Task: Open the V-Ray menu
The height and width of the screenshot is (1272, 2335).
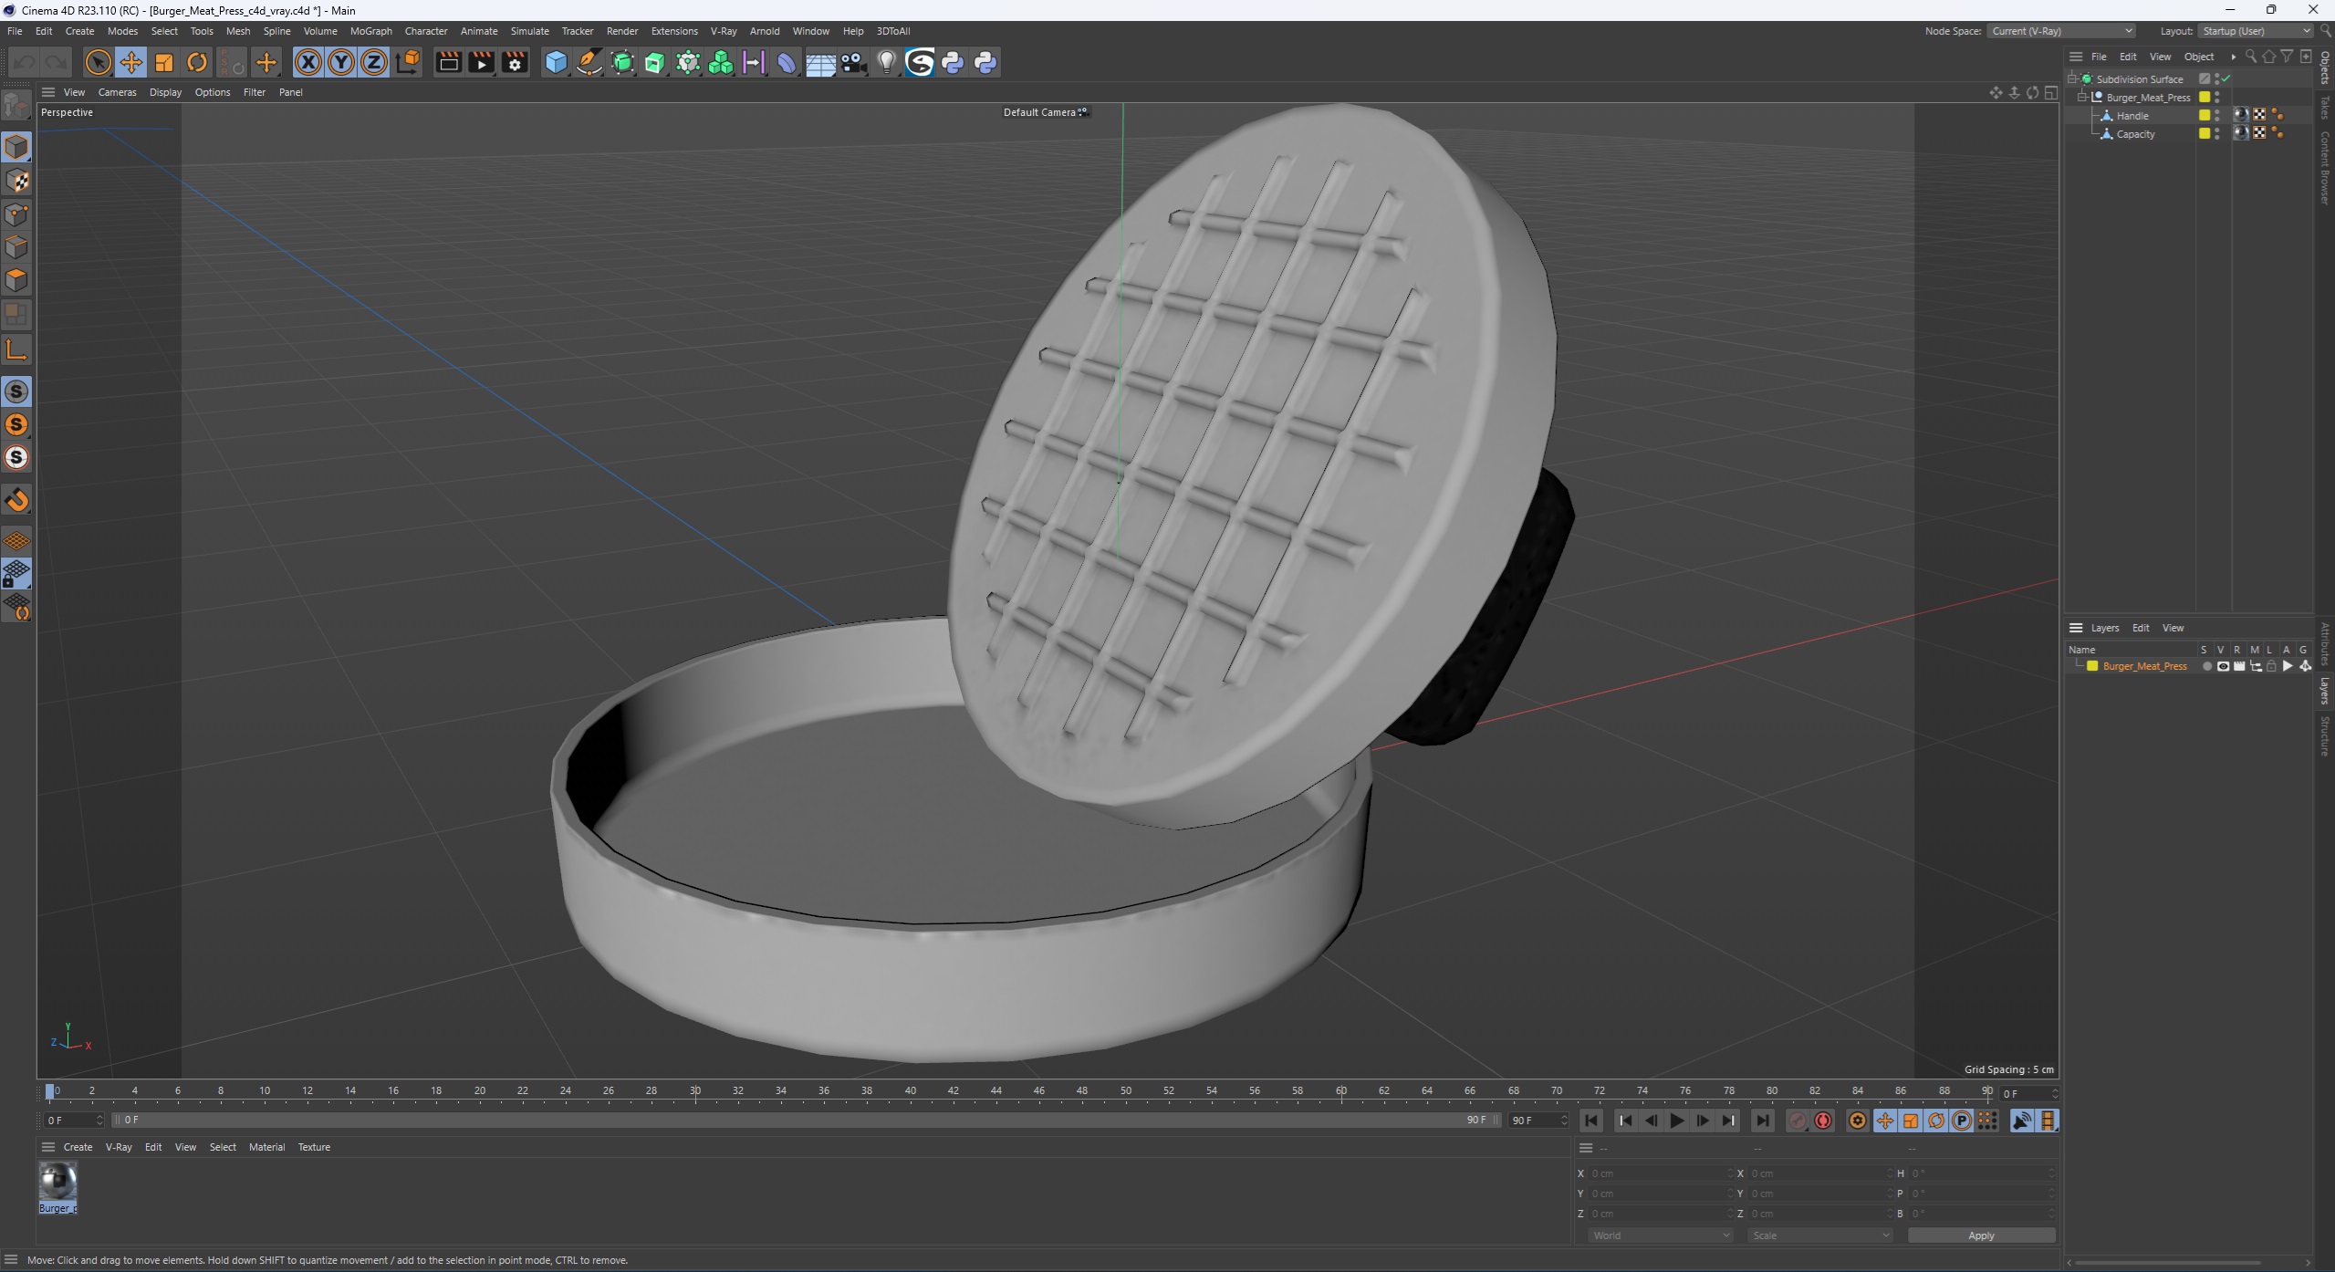Action: coord(724,31)
